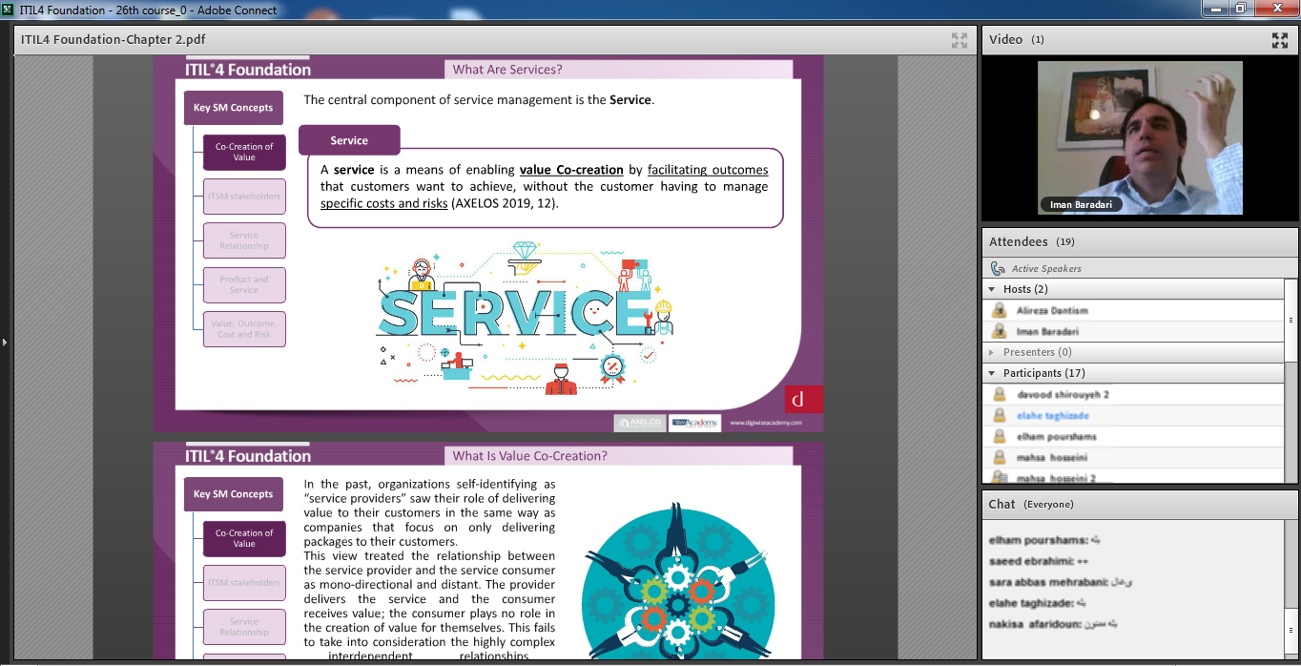The height and width of the screenshot is (666, 1301).
Task: Select elahe taghizade in the Participants list
Action: (1052, 415)
